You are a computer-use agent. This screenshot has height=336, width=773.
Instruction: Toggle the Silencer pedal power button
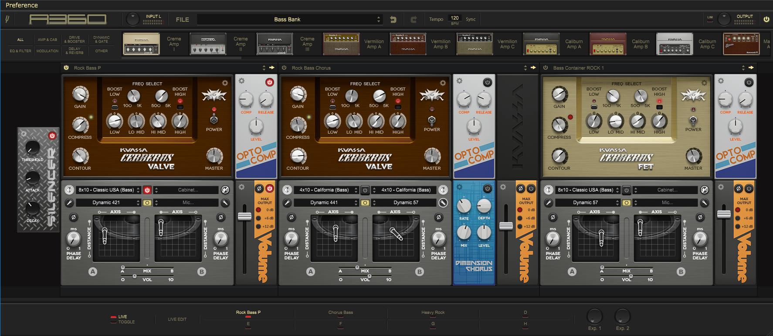52,136
